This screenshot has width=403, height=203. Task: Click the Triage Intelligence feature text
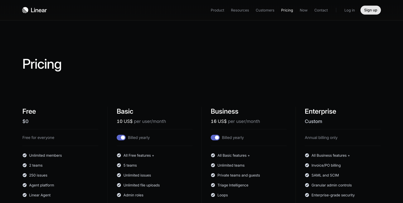[x=233, y=185]
